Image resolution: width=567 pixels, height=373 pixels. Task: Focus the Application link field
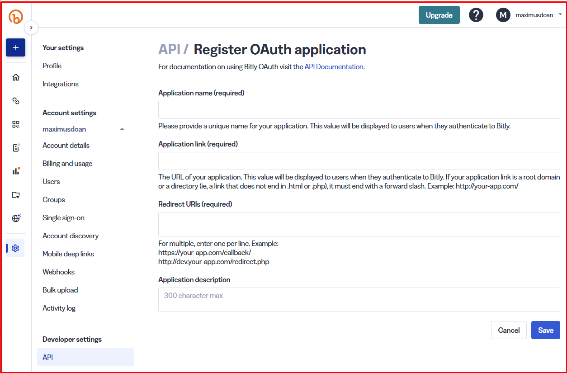[359, 161]
